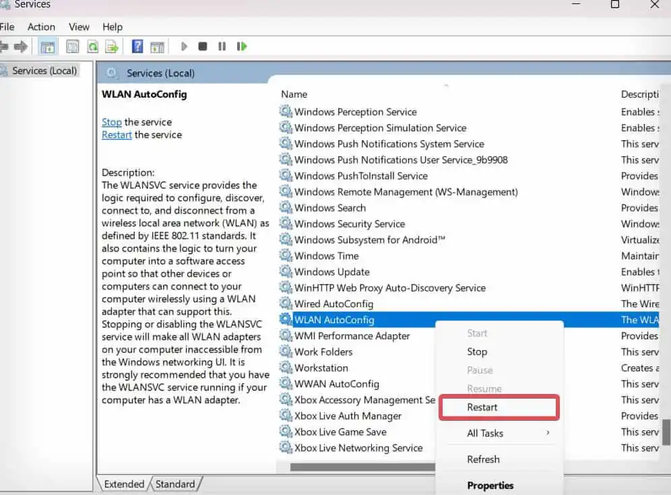Click the Refresh icon in the toolbar
This screenshot has height=495, width=671.
92,46
